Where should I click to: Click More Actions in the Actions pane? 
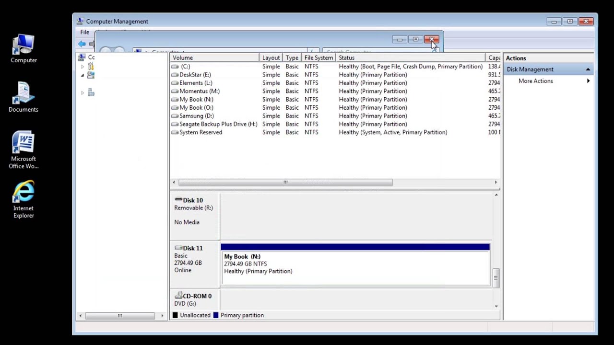[536, 81]
